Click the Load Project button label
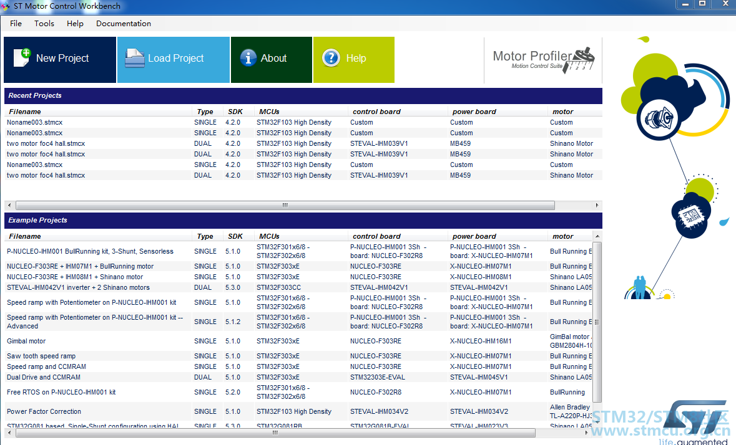This screenshot has height=445, width=736. 176,58
